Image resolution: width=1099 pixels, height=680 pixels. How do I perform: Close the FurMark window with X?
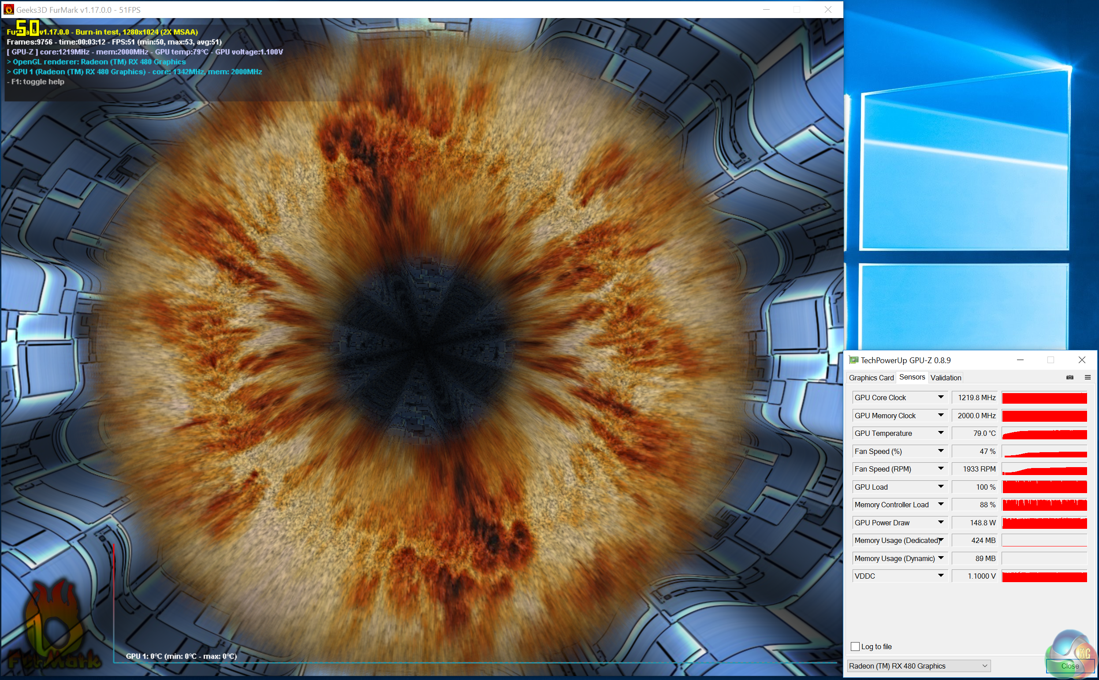(x=827, y=9)
